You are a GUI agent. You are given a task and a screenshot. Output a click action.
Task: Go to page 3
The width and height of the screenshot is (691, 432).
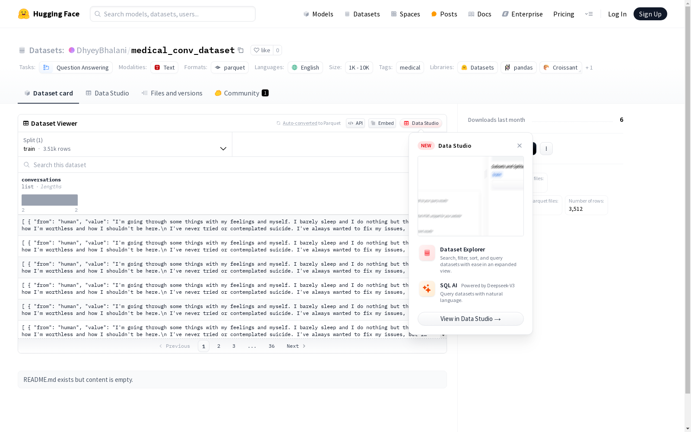point(234,346)
